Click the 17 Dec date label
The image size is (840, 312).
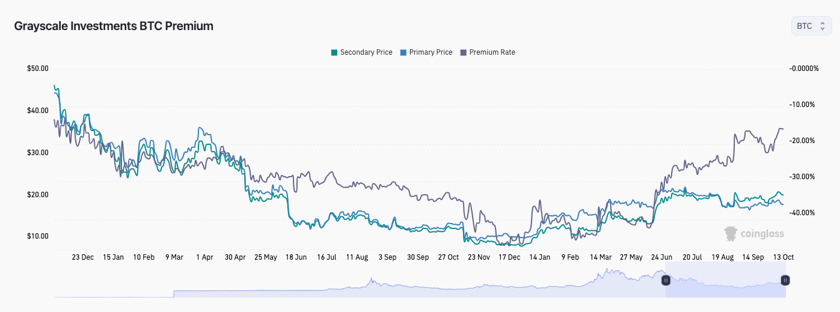[x=509, y=257]
